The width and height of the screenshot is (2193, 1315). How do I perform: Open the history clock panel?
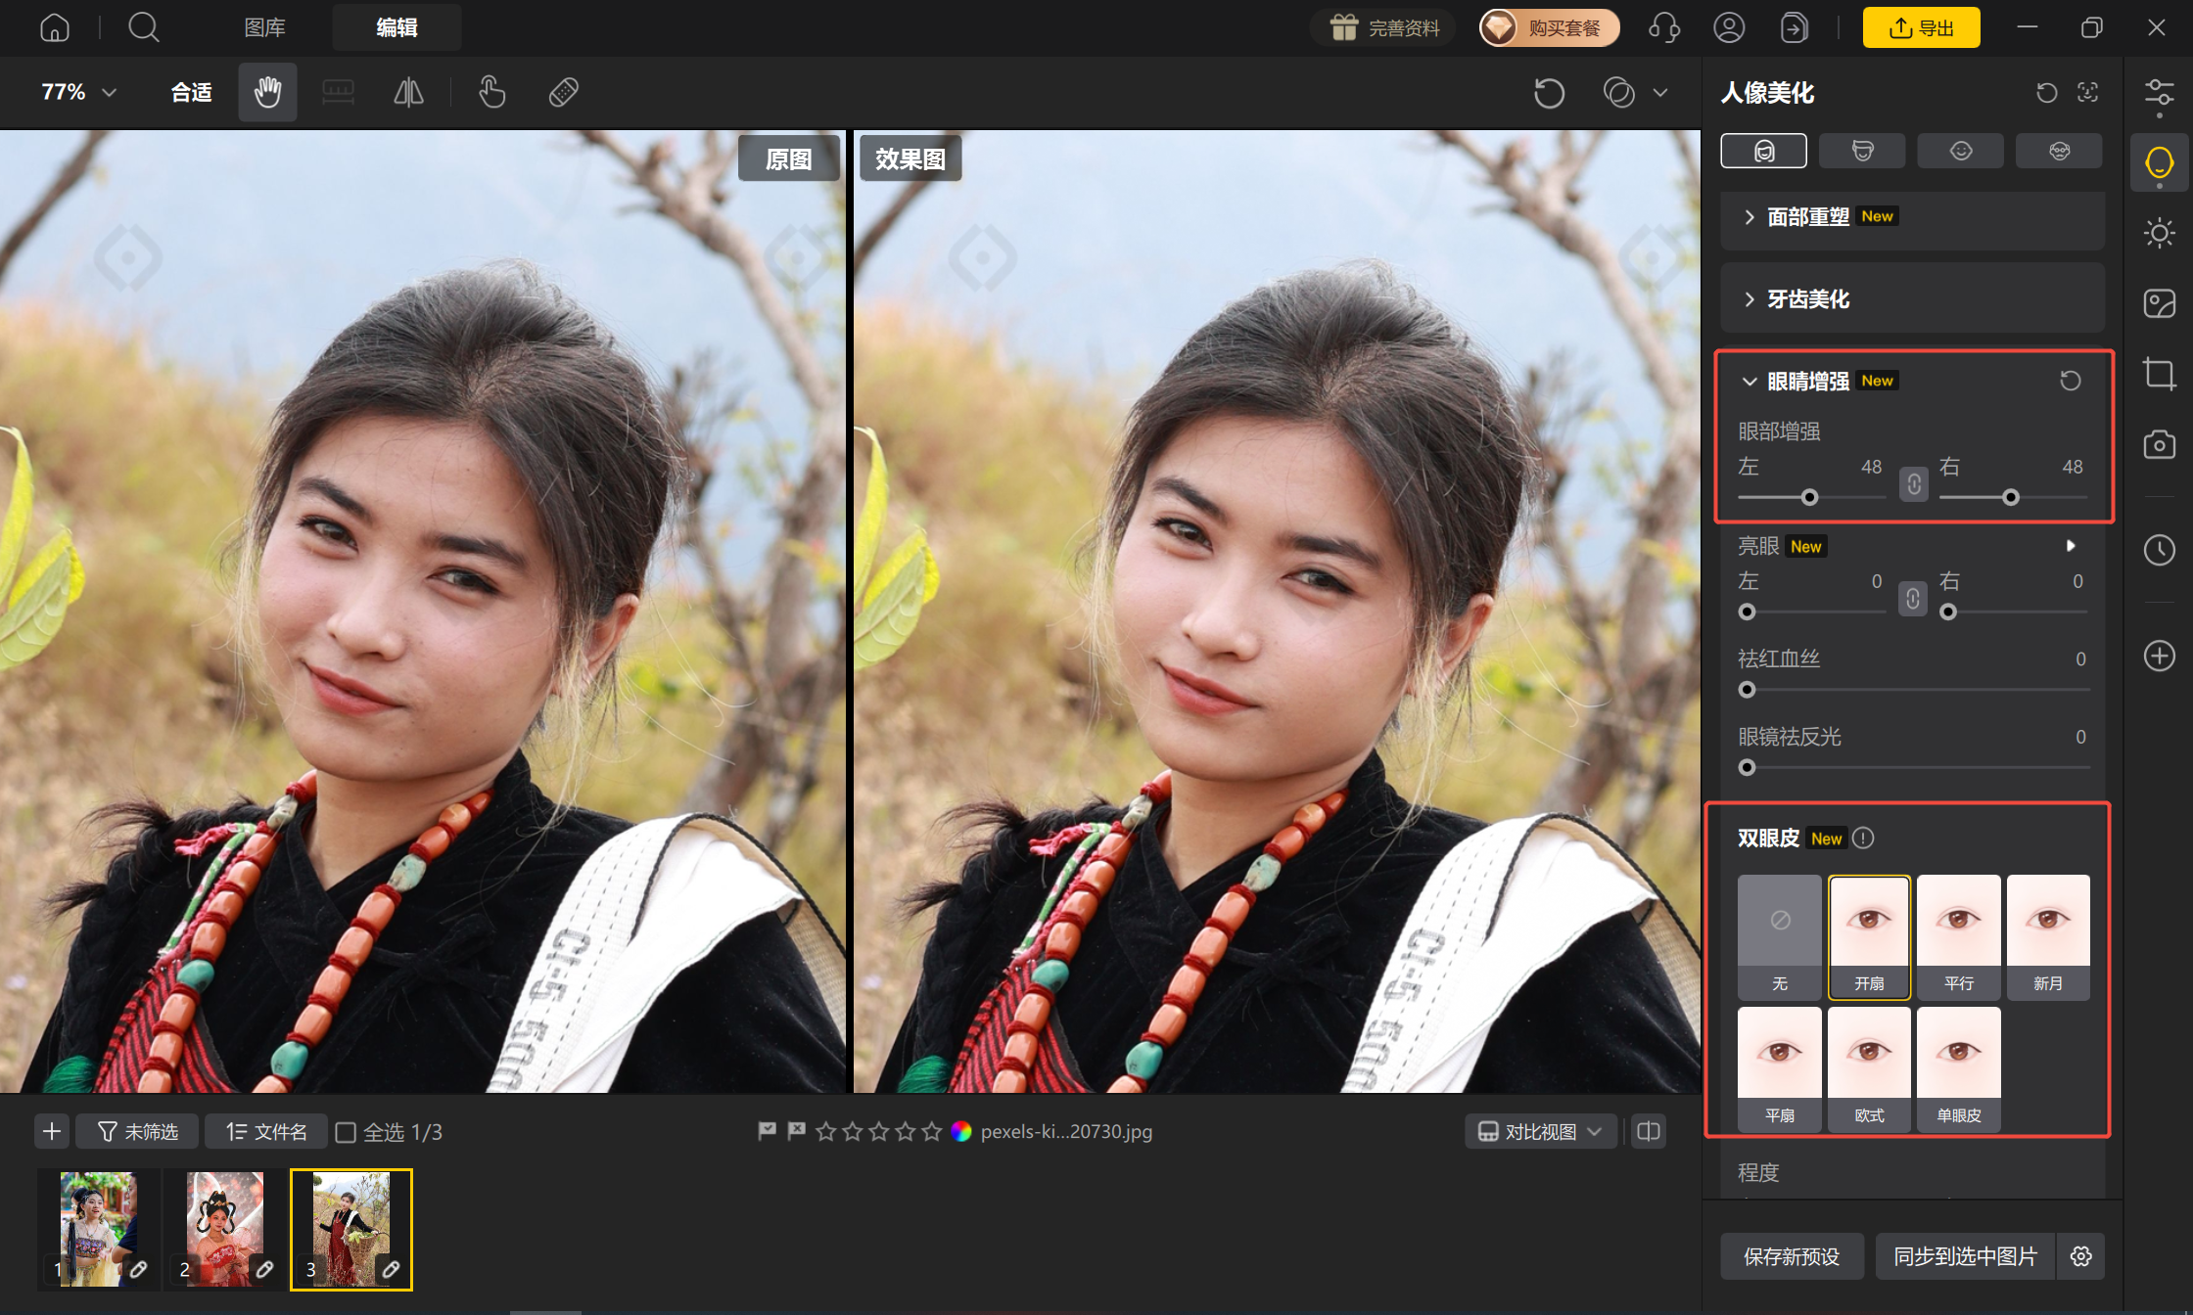[2159, 550]
